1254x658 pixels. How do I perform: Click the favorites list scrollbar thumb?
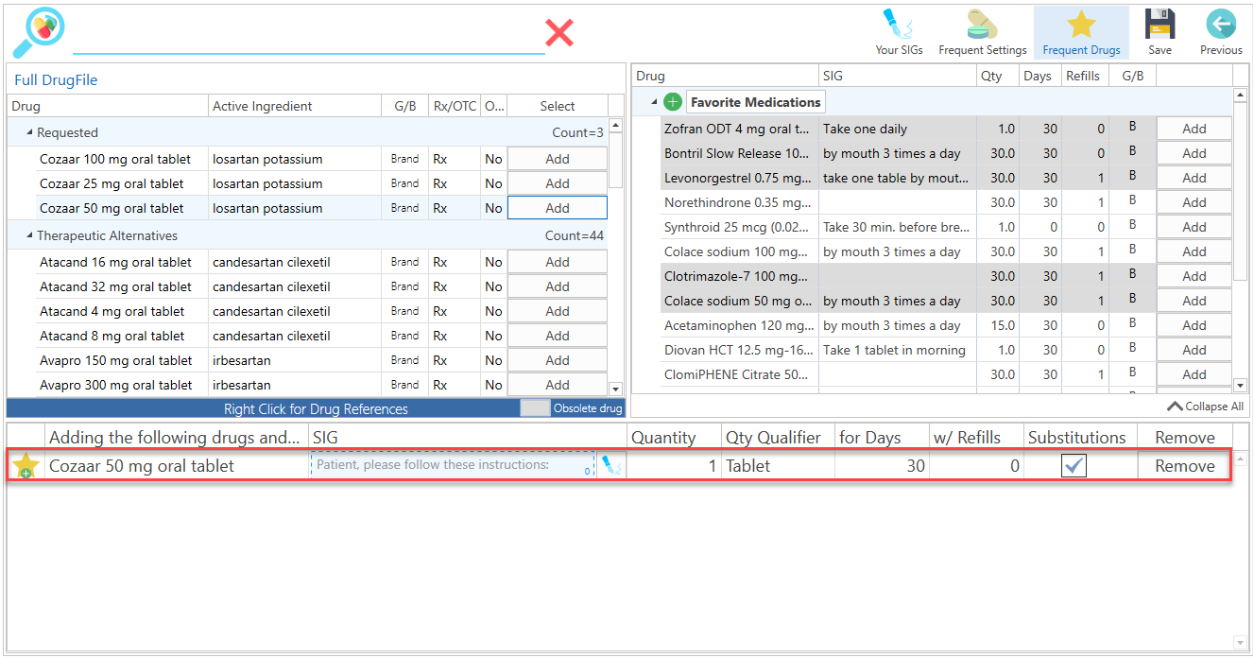1240,191
